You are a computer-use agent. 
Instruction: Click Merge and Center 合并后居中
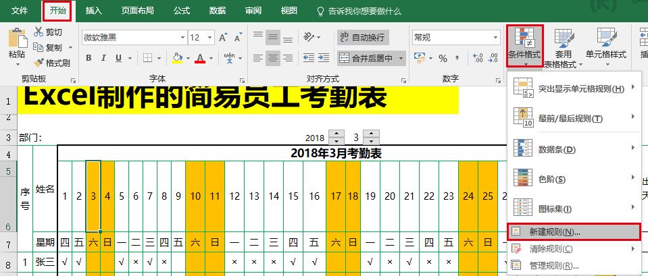click(366, 59)
